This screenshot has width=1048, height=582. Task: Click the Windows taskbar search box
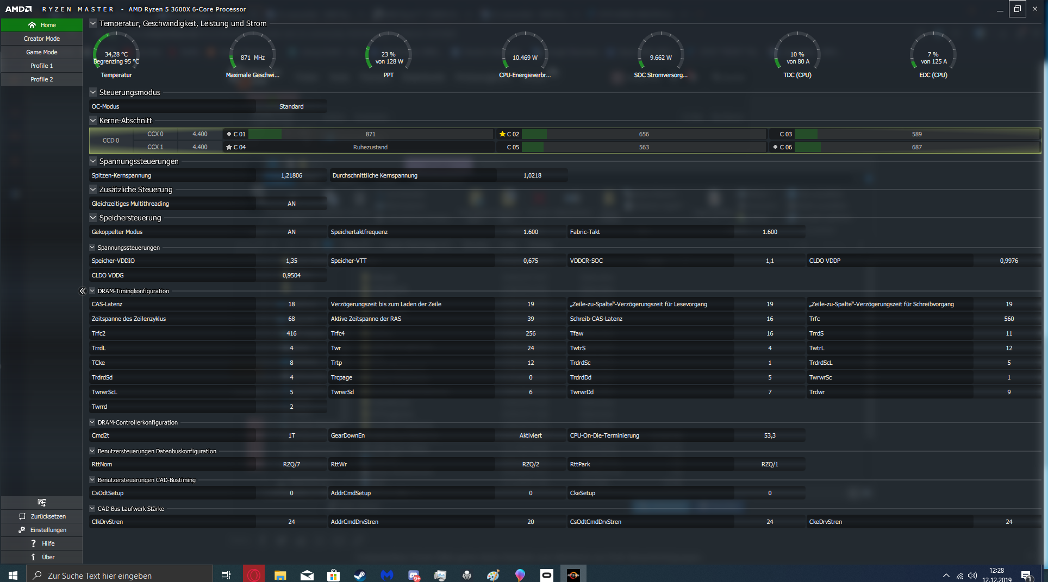click(x=120, y=574)
